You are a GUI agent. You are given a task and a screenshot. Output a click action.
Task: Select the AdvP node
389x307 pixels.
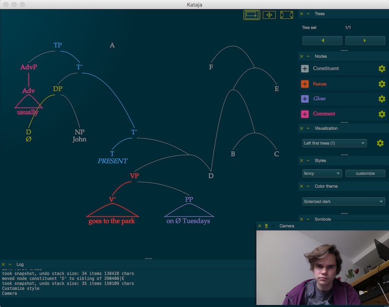pyautogui.click(x=29, y=67)
